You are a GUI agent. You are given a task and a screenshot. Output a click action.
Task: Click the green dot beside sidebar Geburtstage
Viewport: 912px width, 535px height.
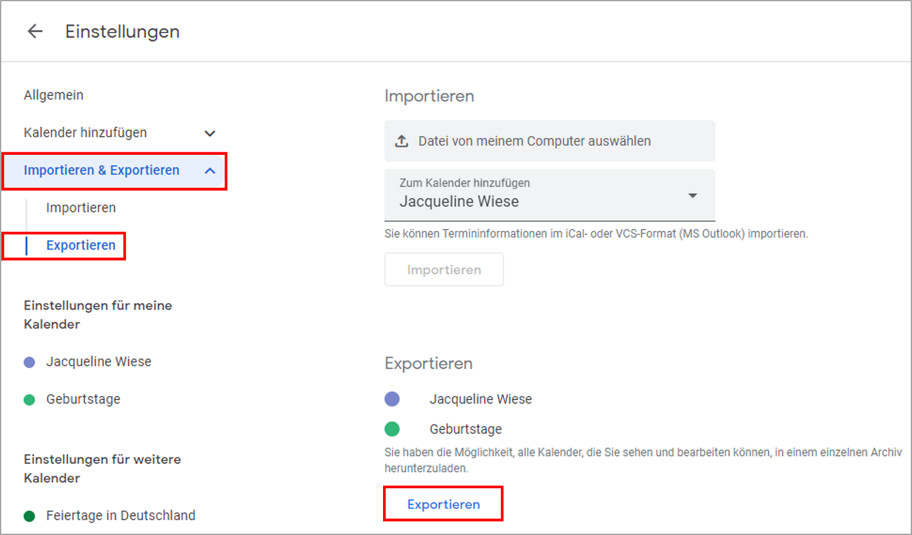pyautogui.click(x=29, y=400)
